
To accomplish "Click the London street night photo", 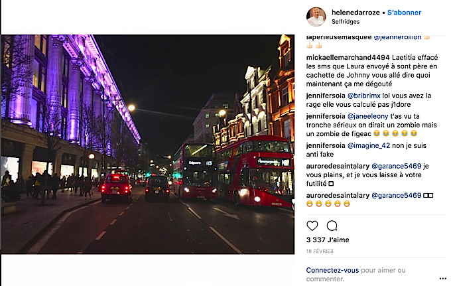I will coord(147,144).
